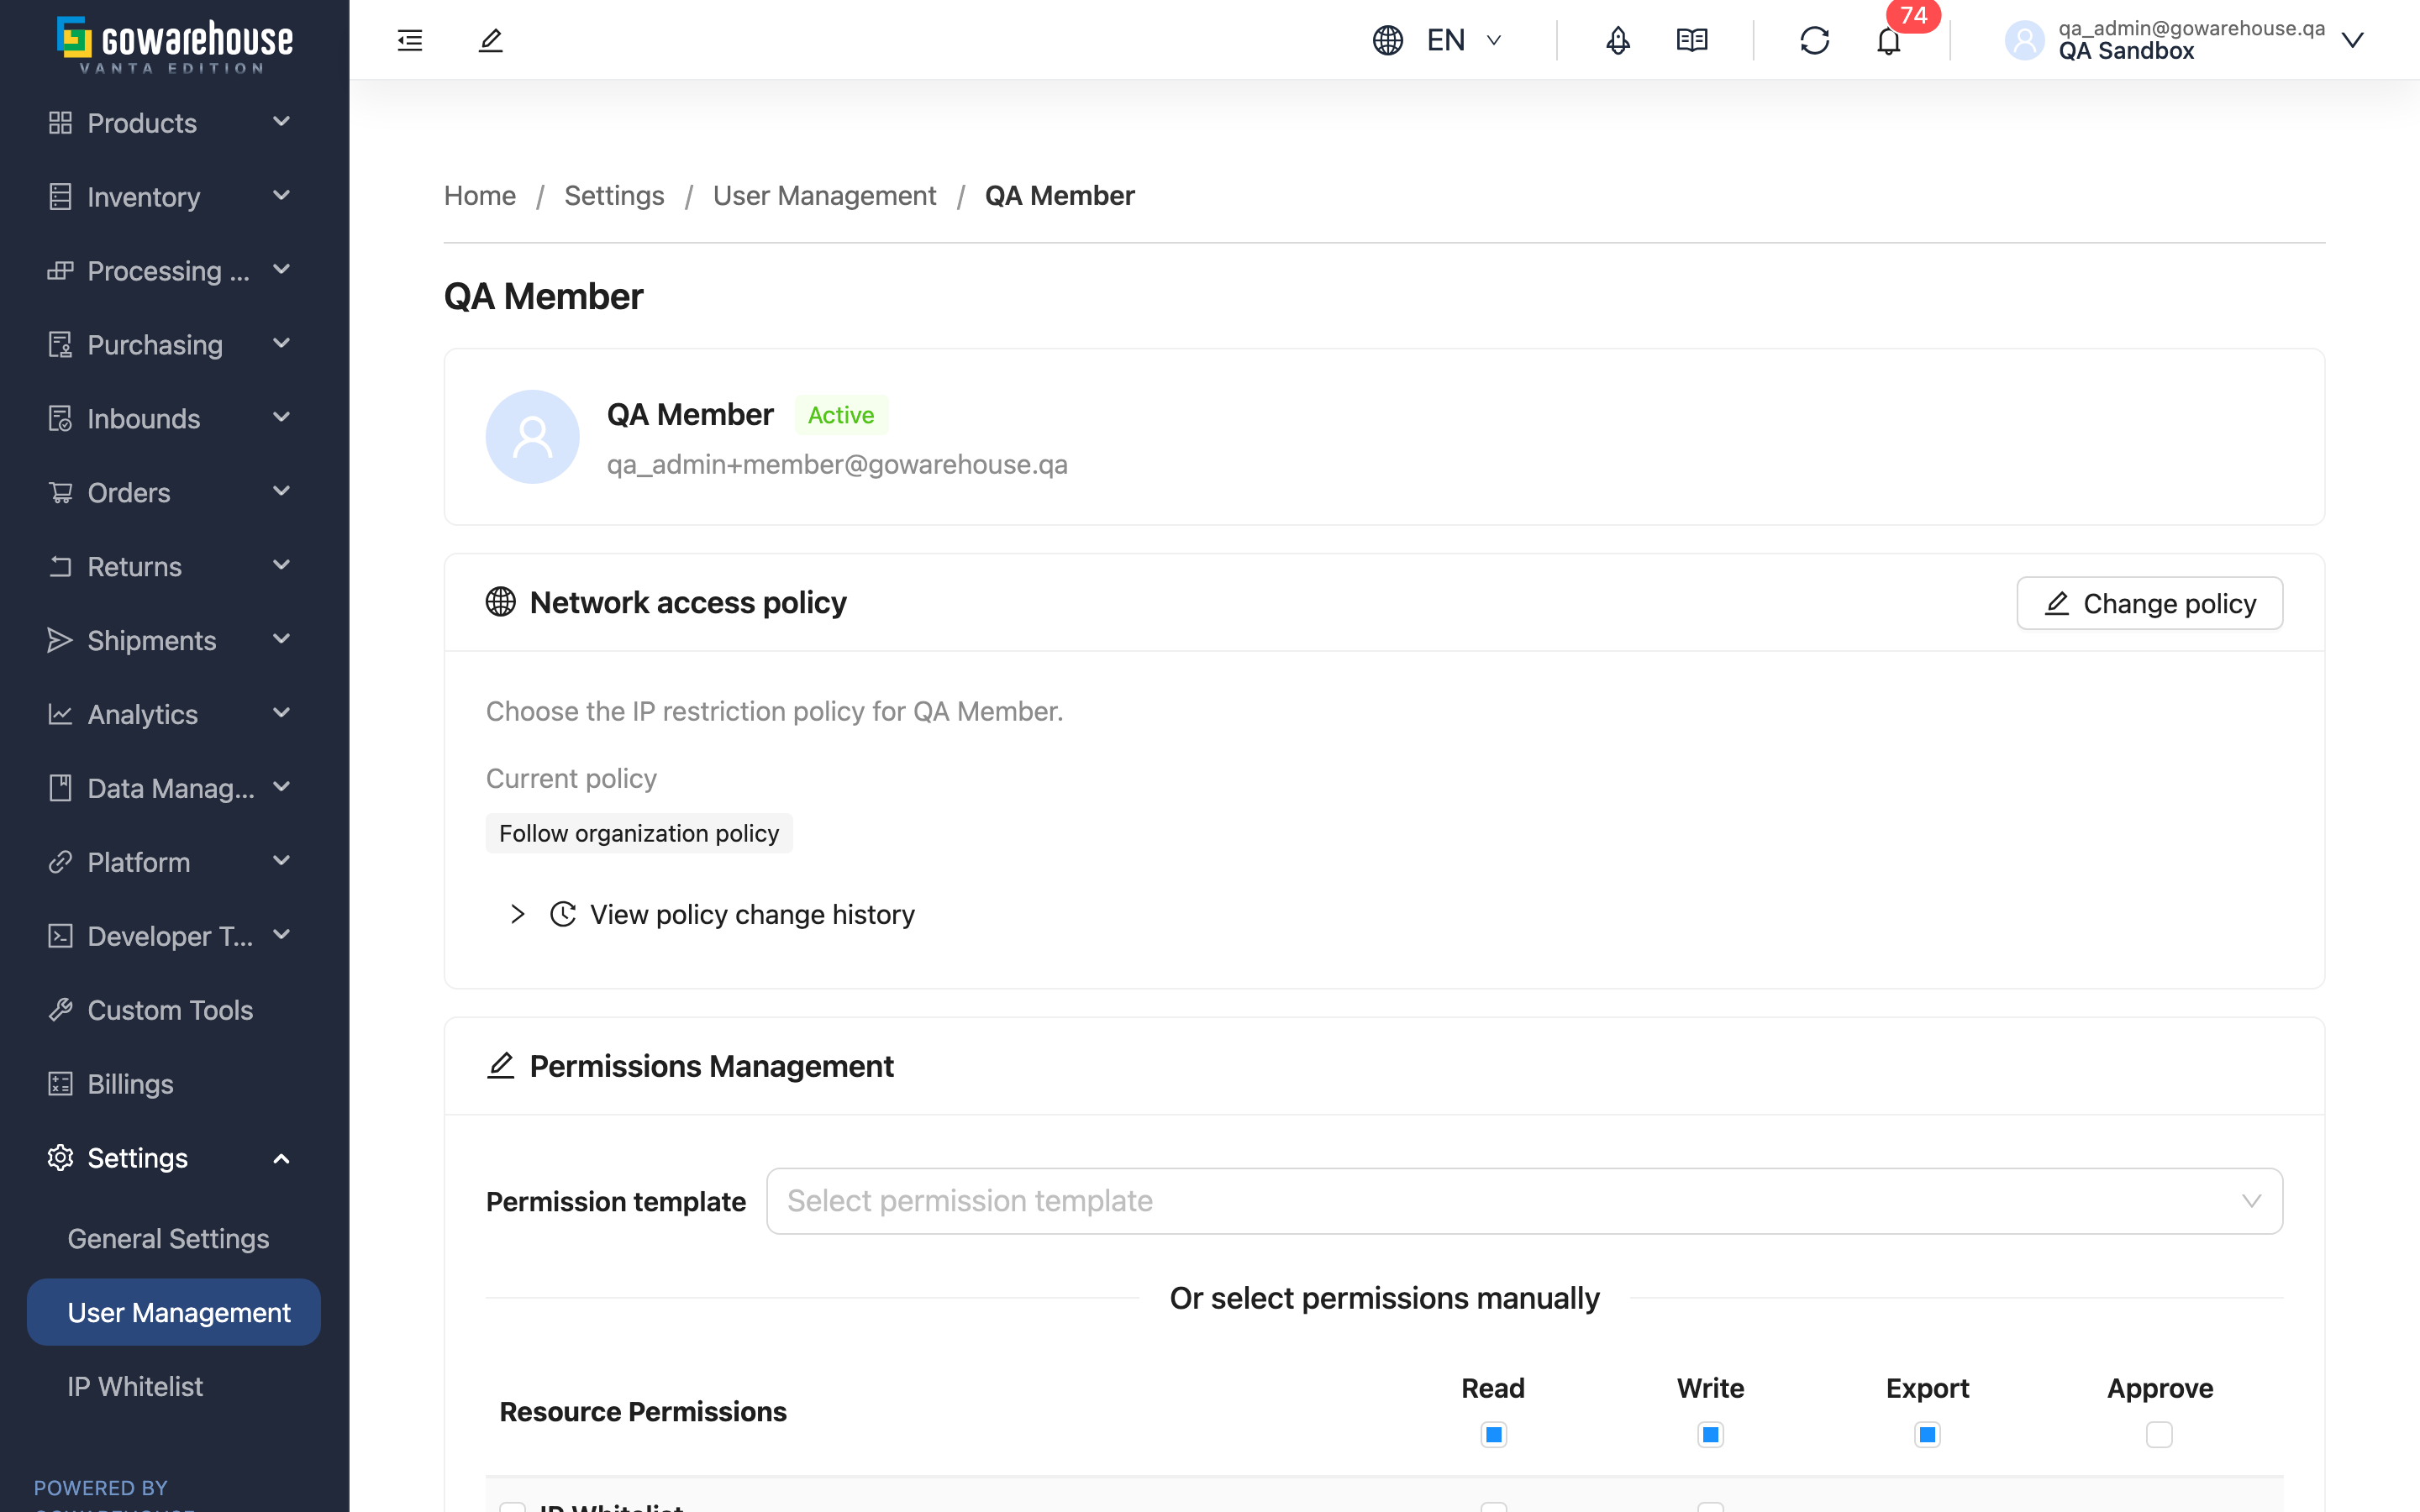Image resolution: width=2420 pixels, height=1512 pixels.
Task: Expand the Inventory menu chevron
Action: (x=282, y=196)
